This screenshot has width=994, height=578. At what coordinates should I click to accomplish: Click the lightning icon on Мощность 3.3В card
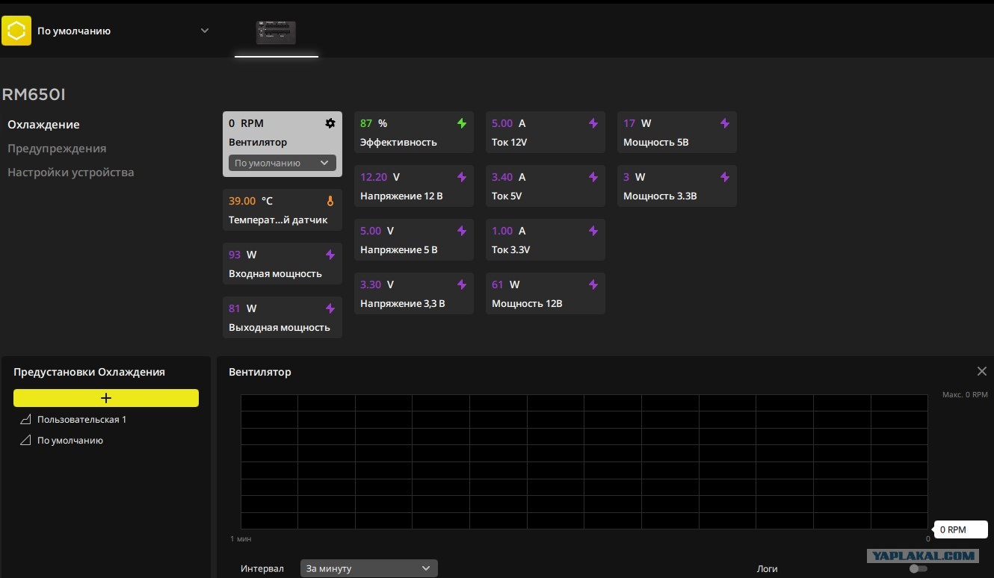click(725, 177)
